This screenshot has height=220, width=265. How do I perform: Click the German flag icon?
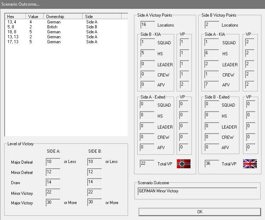point(183,164)
